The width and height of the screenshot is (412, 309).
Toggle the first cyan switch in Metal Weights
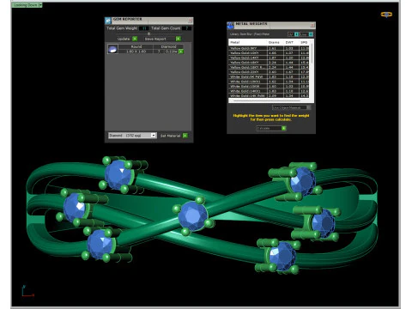point(297,34)
